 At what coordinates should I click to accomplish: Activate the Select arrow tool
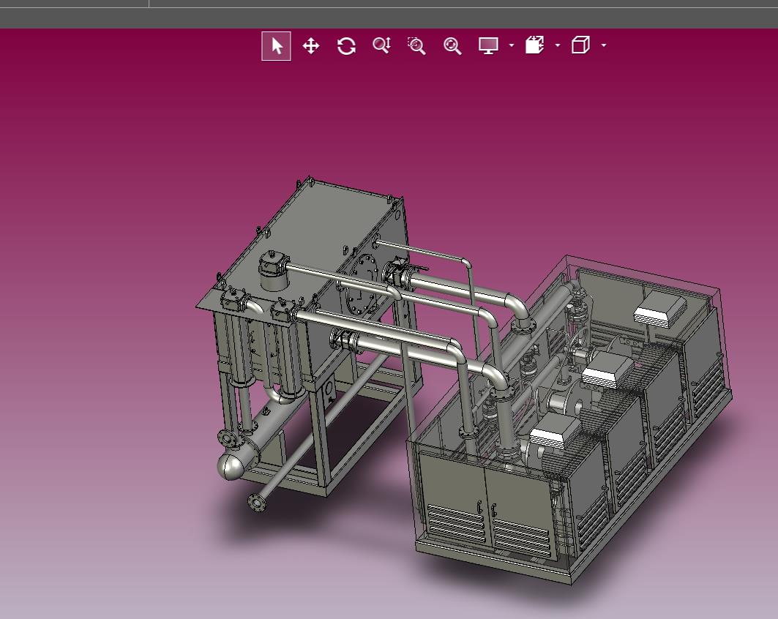[277, 45]
